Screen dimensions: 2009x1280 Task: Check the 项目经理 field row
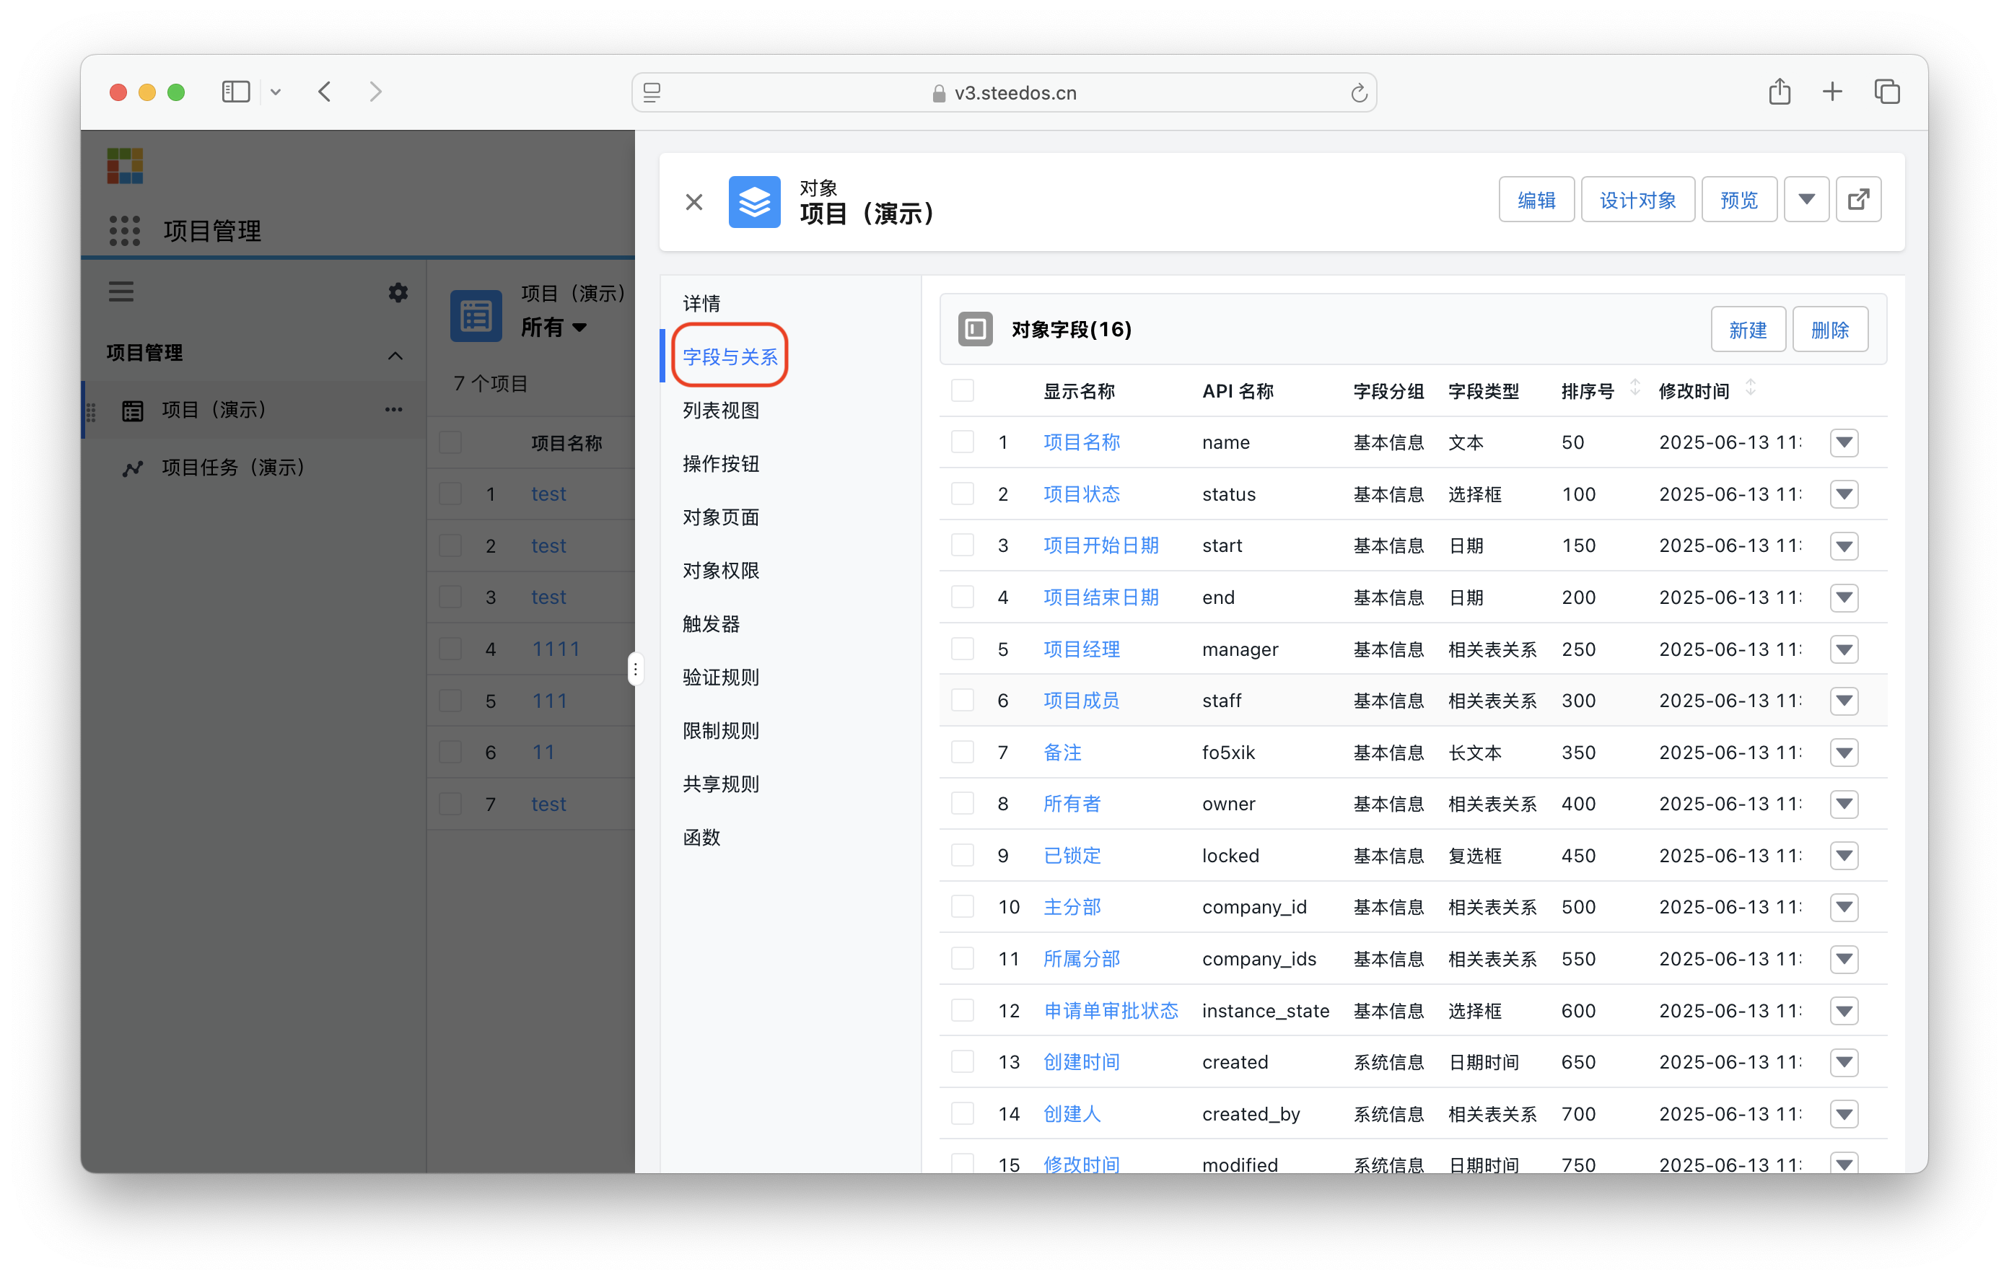click(962, 649)
